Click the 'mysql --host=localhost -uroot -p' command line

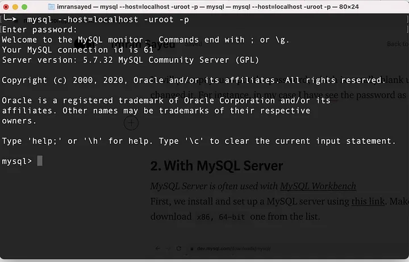coord(108,19)
